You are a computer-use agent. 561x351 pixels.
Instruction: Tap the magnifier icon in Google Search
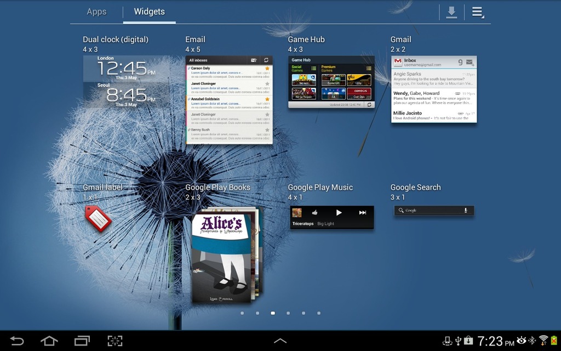coord(401,211)
